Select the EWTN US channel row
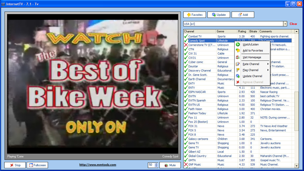The image size is (304, 171). [x=237, y=105]
